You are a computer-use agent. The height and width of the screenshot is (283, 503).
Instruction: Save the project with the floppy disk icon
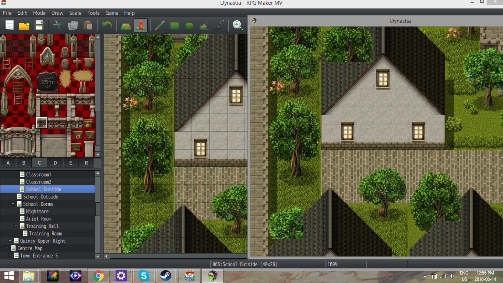click(39, 25)
